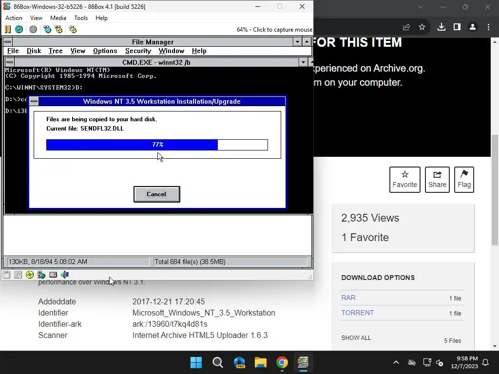Open the 86Box Action menu
Image resolution: width=499 pixels, height=374 pixels.
[x=14, y=18]
